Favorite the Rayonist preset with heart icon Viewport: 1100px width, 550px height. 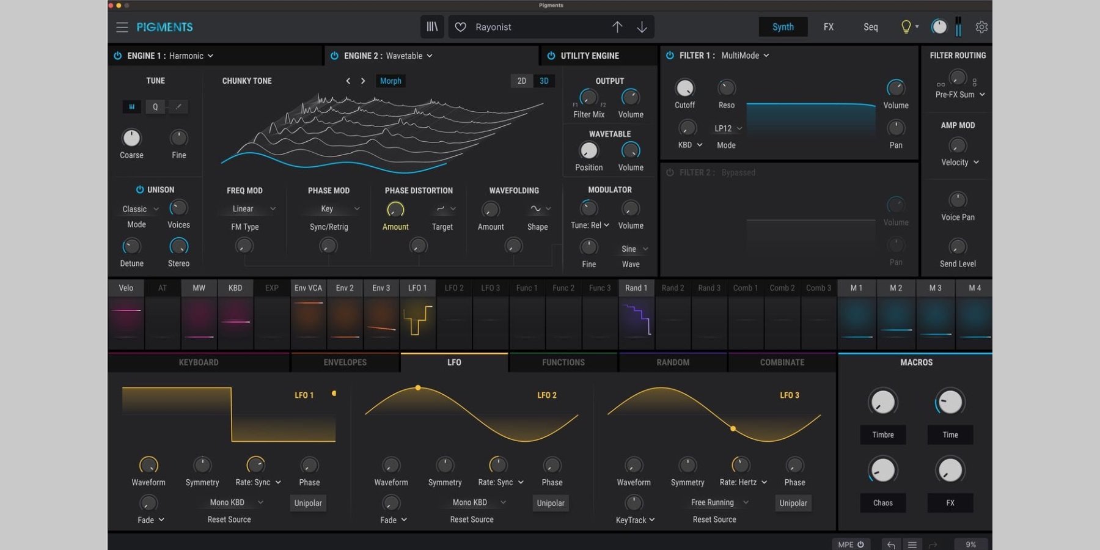[461, 27]
